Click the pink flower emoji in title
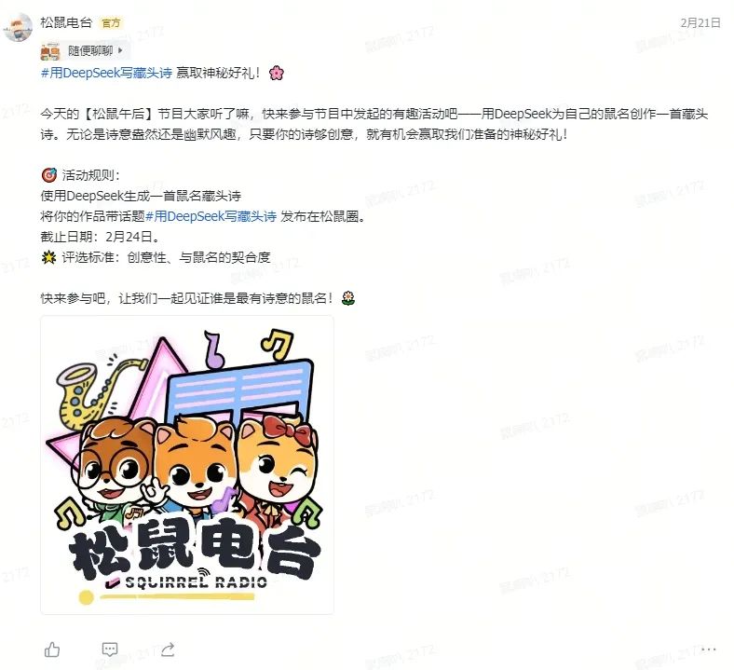Image resolution: width=734 pixels, height=670 pixels. coord(277,73)
